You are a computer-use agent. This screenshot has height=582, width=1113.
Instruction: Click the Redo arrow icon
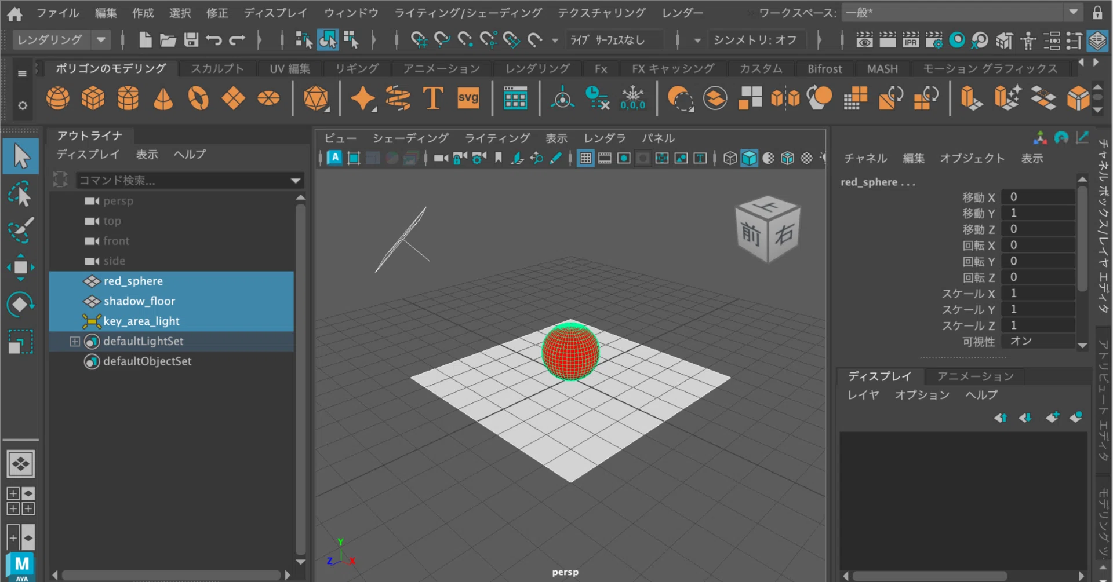tap(237, 40)
